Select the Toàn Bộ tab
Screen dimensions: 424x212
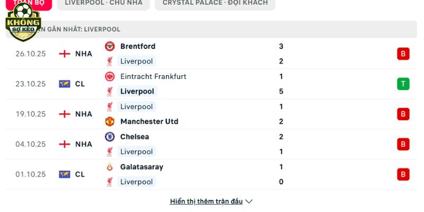(x=25, y=3)
